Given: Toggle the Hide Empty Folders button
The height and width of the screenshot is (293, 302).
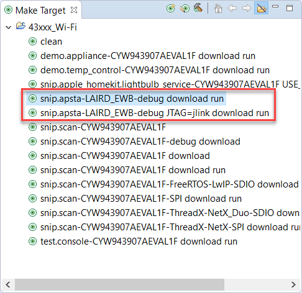Looking at the screenshot, I should pos(261,9).
